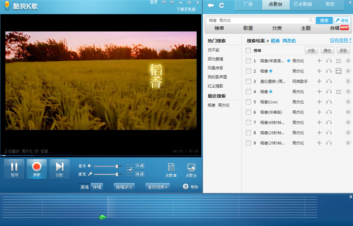Open the 合唱 category tab
Image resolution: width=353 pixels, height=226 pixels.
pos(335,28)
